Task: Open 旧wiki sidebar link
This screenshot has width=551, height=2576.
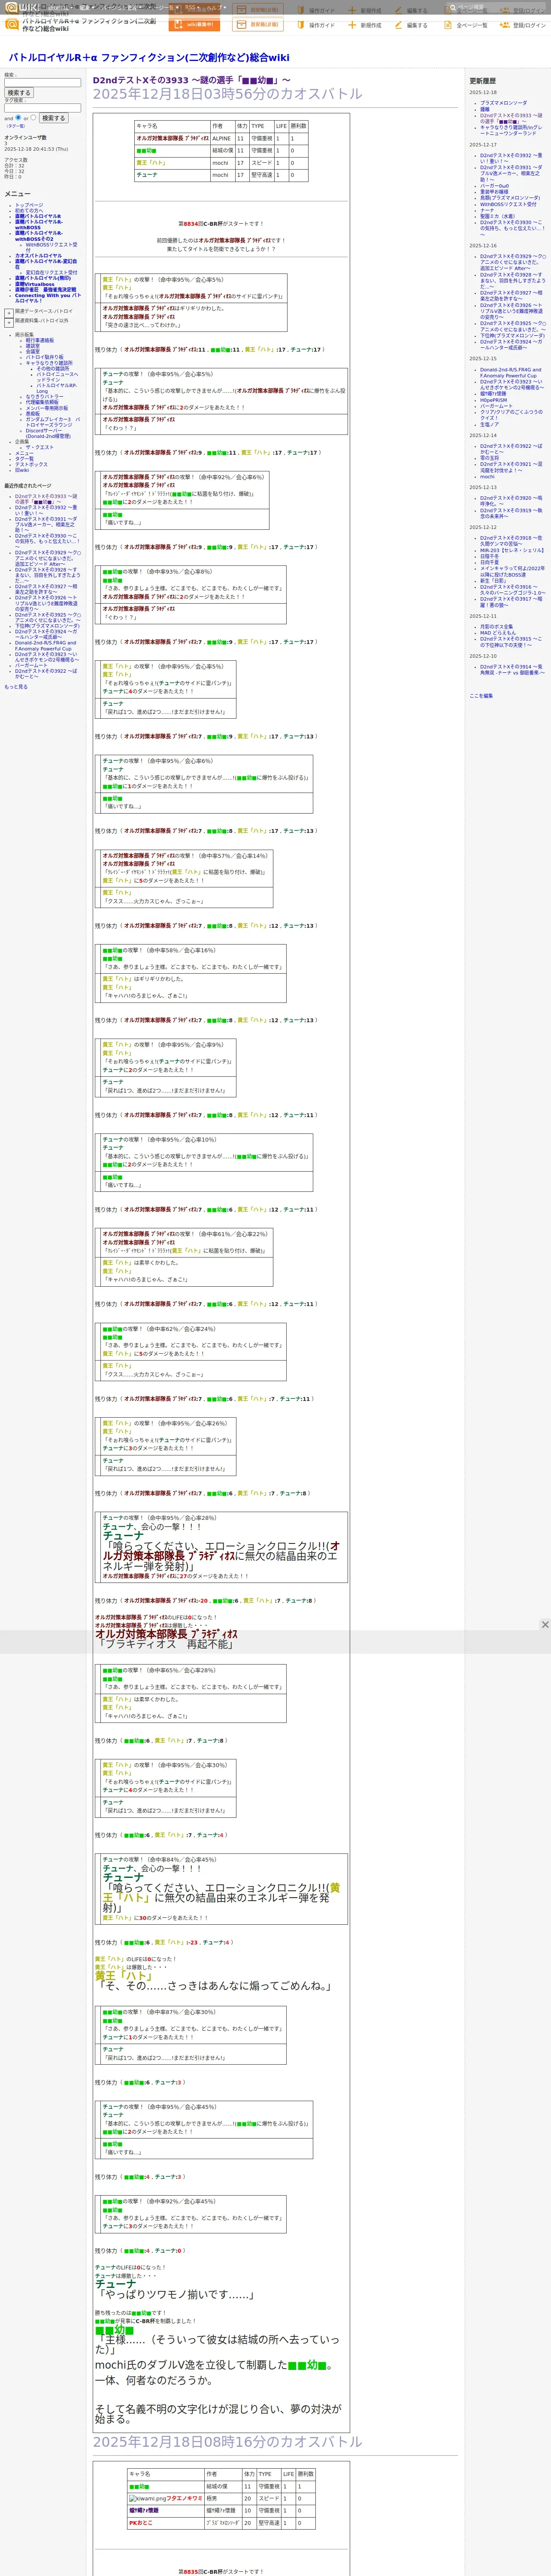Action: coord(22,470)
